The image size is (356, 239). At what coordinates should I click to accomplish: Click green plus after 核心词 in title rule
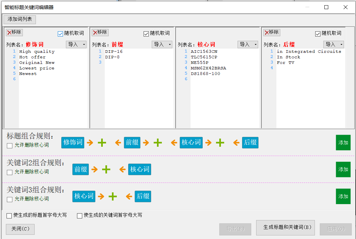220,142
